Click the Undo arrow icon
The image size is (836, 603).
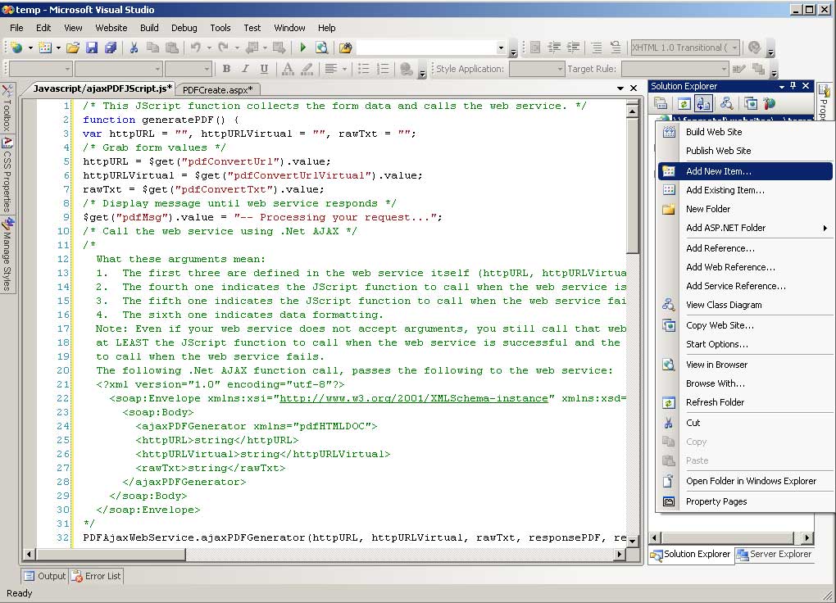click(x=196, y=48)
